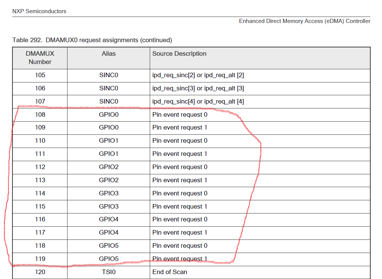Image resolution: width=382 pixels, height=279 pixels.
Task: Click the SINC0 alias in row 106
Action: (108, 88)
